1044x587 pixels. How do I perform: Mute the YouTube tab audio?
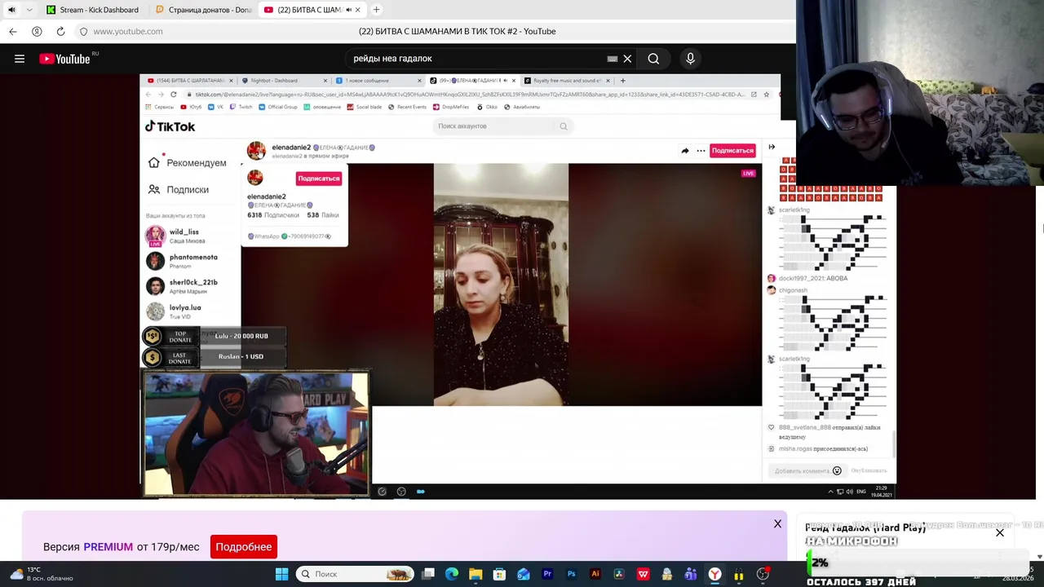(348, 10)
